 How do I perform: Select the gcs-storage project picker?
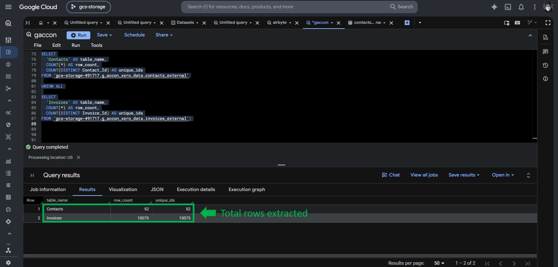coord(88,7)
